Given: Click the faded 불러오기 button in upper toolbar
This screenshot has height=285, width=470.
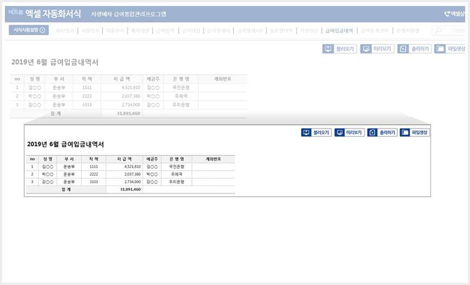Looking at the screenshot, I should click(340, 49).
